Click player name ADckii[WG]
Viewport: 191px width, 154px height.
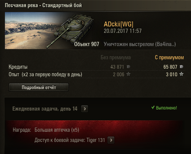point(118,24)
